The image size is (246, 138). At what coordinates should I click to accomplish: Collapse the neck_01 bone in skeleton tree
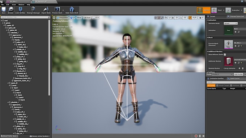click(8, 83)
